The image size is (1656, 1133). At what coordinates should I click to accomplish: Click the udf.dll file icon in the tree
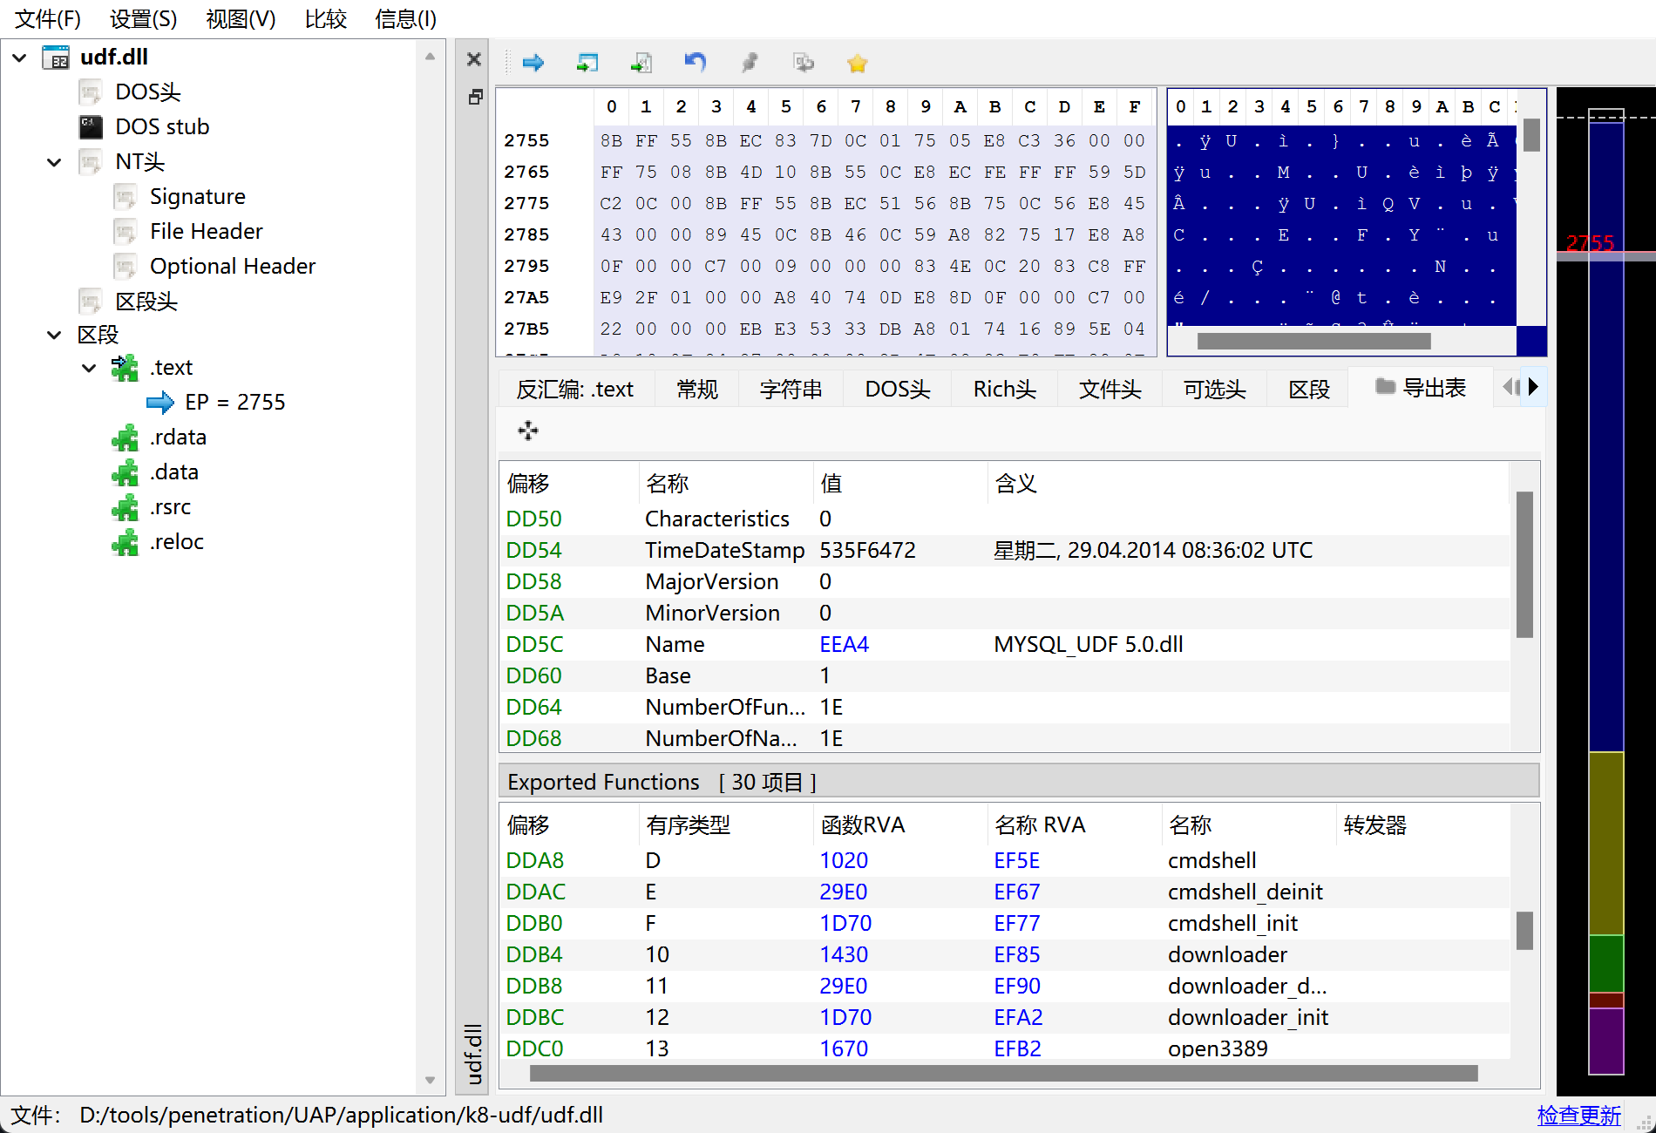pos(56,58)
